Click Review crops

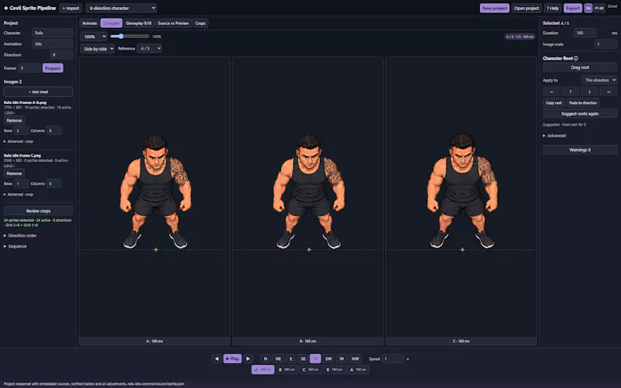(38, 211)
